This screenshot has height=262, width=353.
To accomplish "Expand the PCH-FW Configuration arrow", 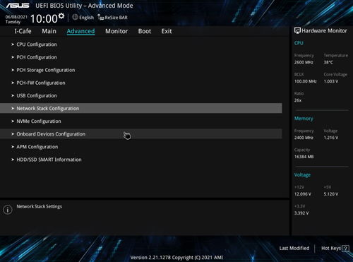I will [13, 83].
